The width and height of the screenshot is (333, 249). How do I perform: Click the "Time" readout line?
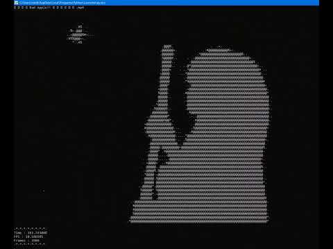(x=31, y=232)
